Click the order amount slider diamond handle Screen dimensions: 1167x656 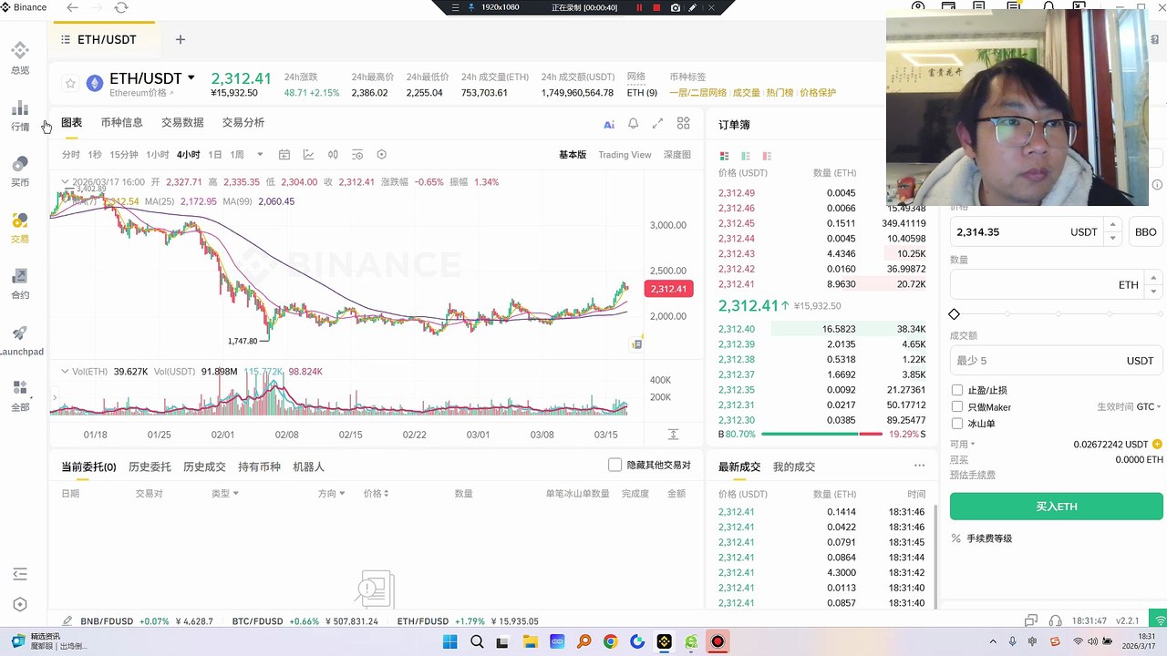coord(955,314)
